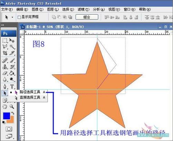This screenshot has width=173, height=141.
Task: Open screen mode flyout at toolbox bottom
Action: coord(9,136)
